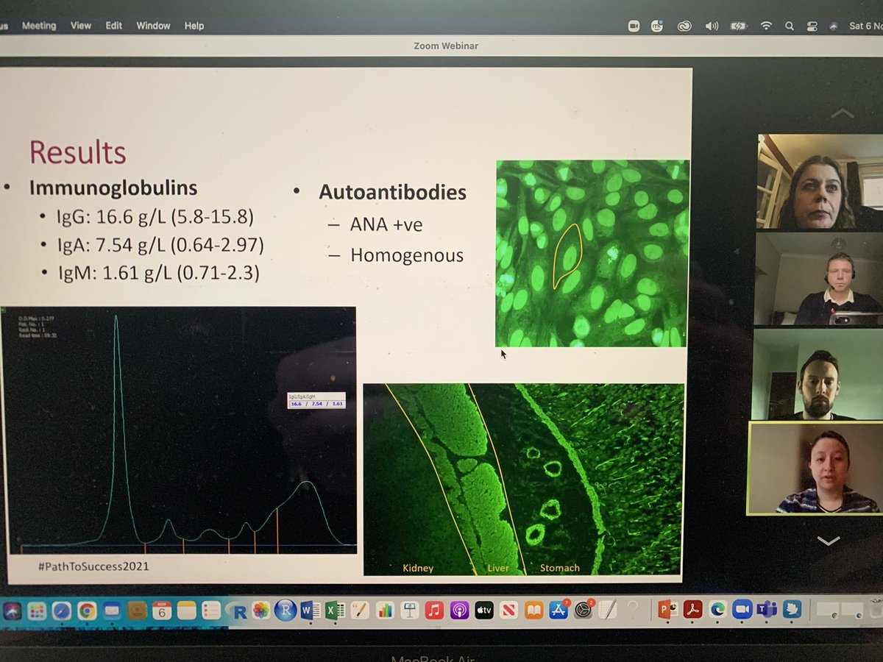Select the bearded participant video thumbnail
Image resolution: width=883 pixels, height=662 pixels.
(817, 374)
